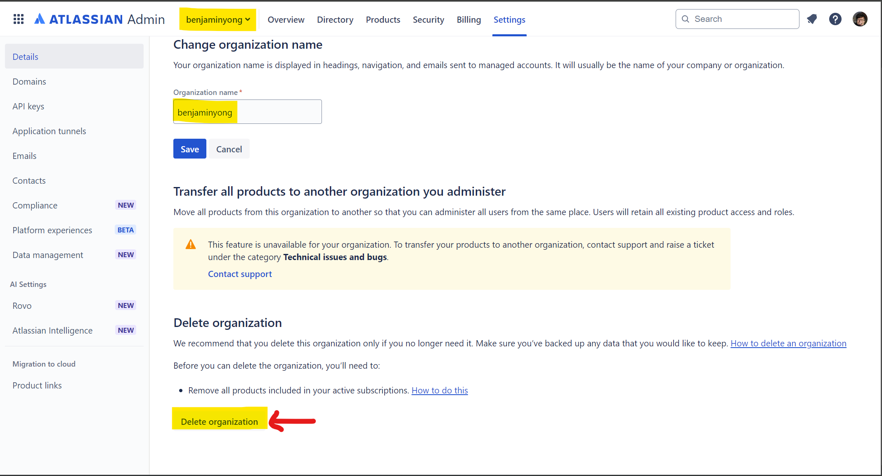Go to the Billing tab
Viewport: 882px width, 476px height.
469,19
